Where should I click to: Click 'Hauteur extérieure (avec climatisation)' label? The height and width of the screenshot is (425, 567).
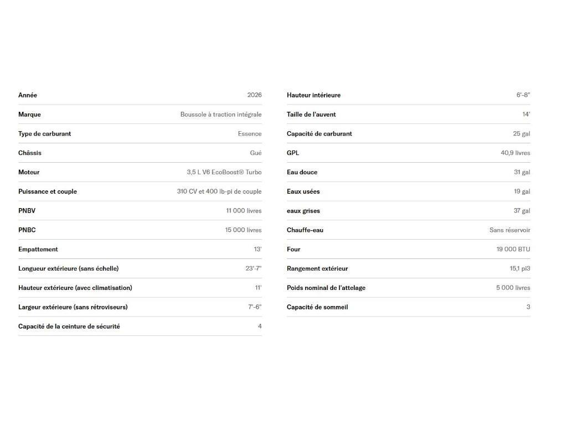pos(75,288)
